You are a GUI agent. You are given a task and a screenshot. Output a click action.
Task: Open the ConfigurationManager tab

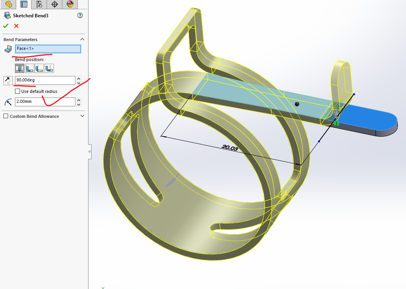[39, 4]
